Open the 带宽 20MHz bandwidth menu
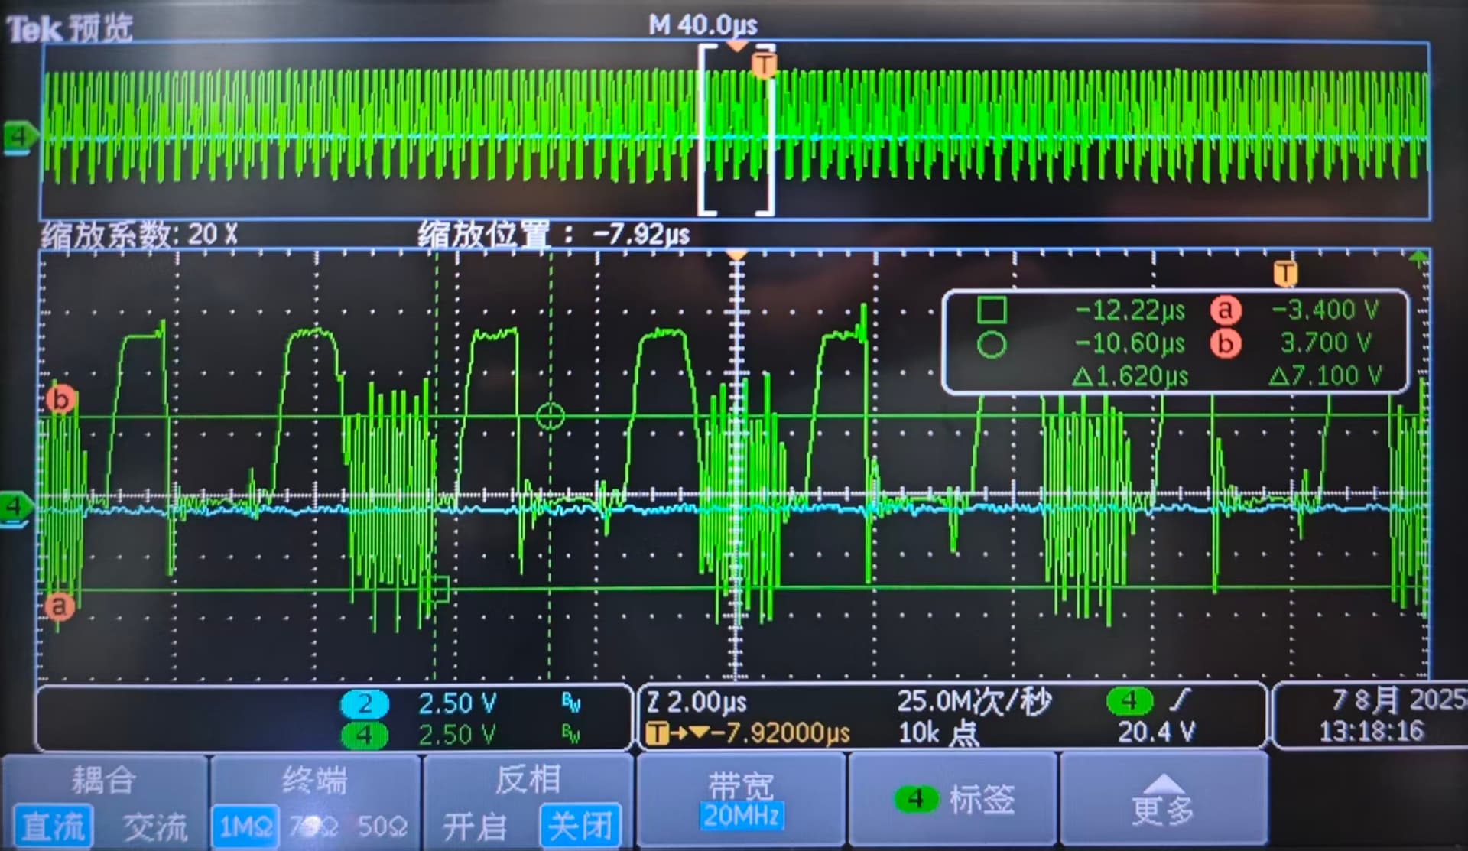 (x=741, y=801)
